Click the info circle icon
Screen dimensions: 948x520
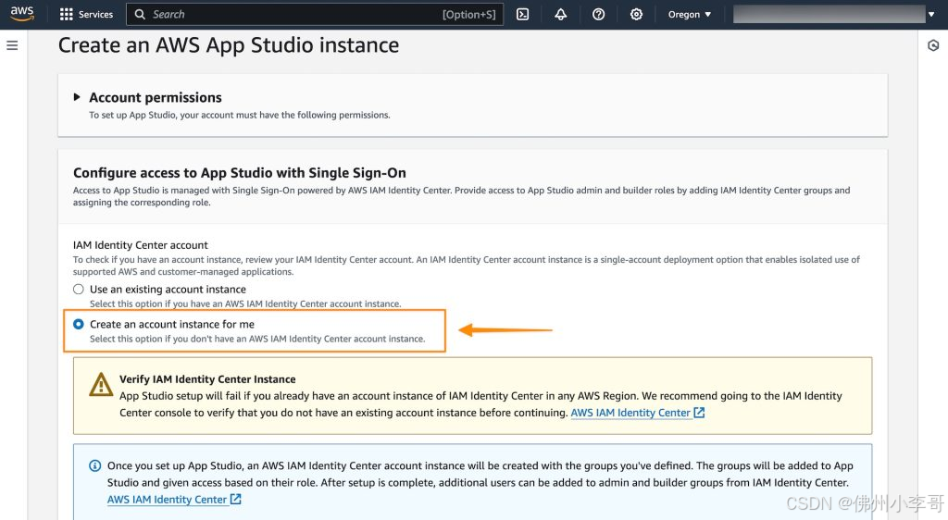[x=95, y=465]
